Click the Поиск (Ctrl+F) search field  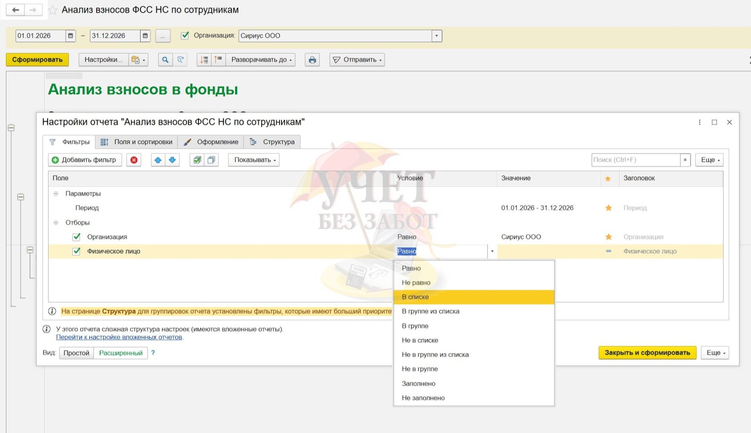click(636, 160)
